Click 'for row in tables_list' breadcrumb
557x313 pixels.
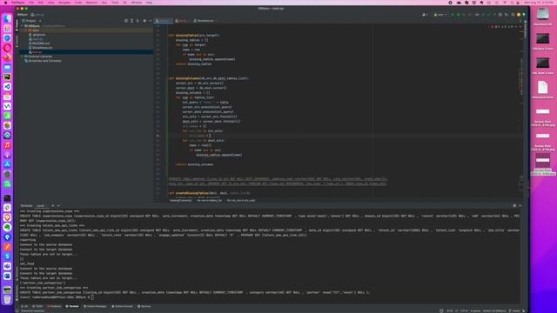209,201
